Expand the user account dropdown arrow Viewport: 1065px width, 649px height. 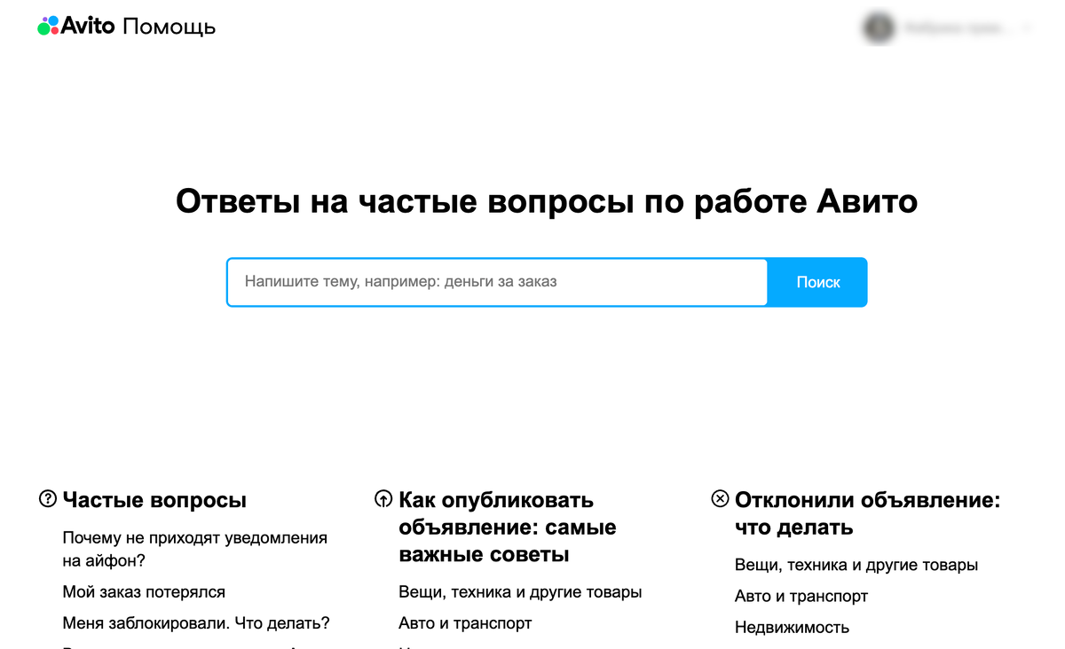(x=1027, y=28)
